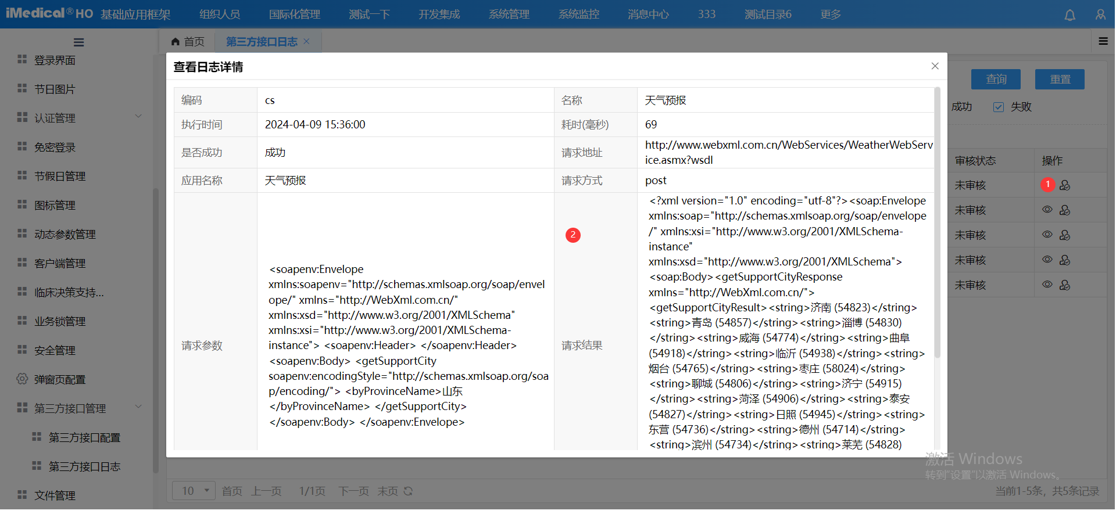Close the 查看日志详情 dialog
The height and width of the screenshot is (514, 1116).
(x=935, y=66)
